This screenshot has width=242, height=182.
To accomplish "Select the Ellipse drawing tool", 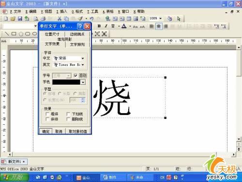I will tap(35, 33).
